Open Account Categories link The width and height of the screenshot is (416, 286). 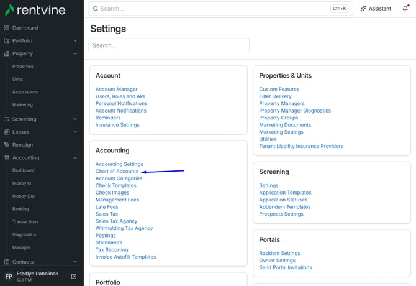click(x=119, y=178)
